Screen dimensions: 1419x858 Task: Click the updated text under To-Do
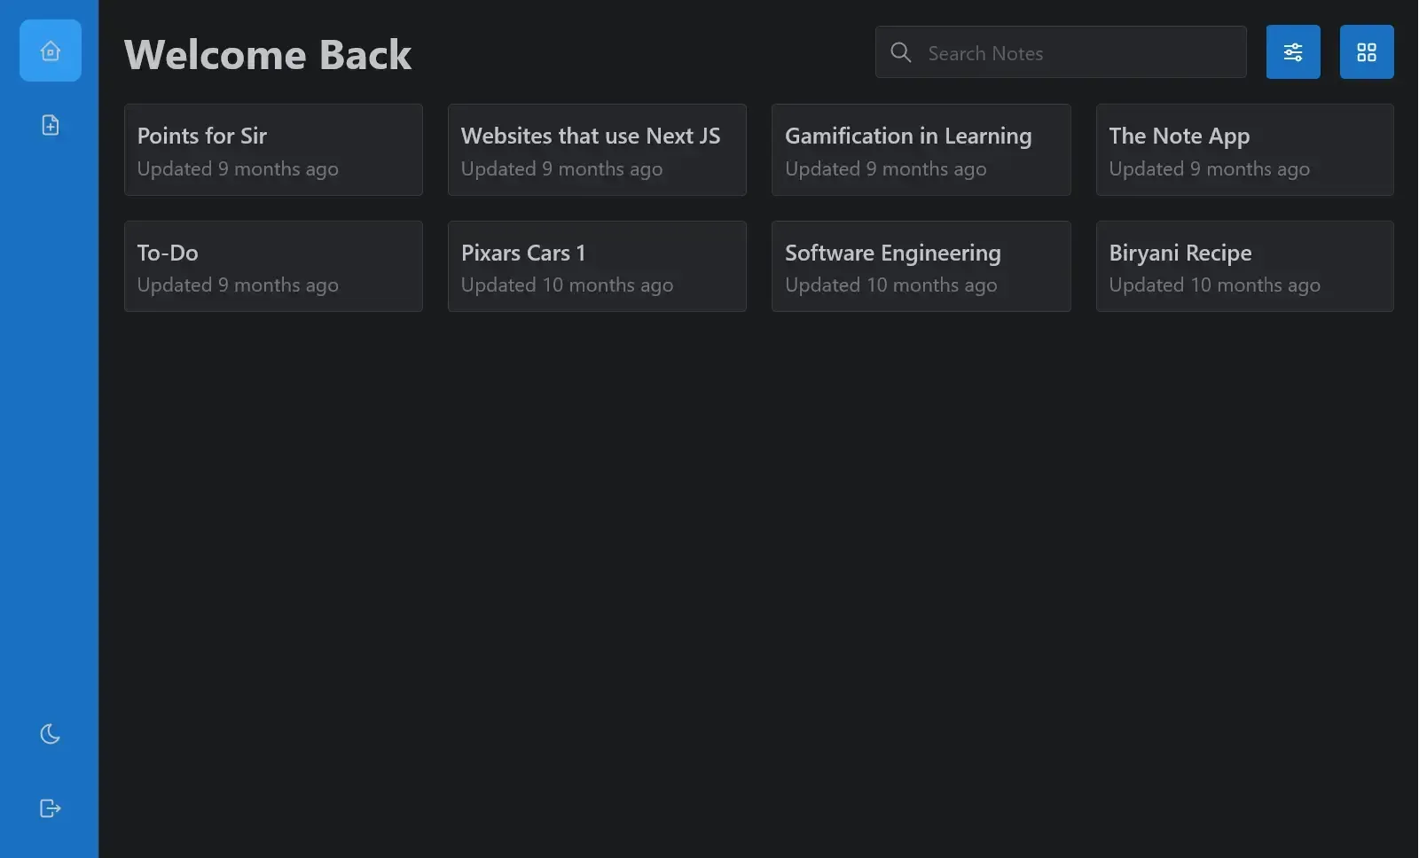click(238, 285)
